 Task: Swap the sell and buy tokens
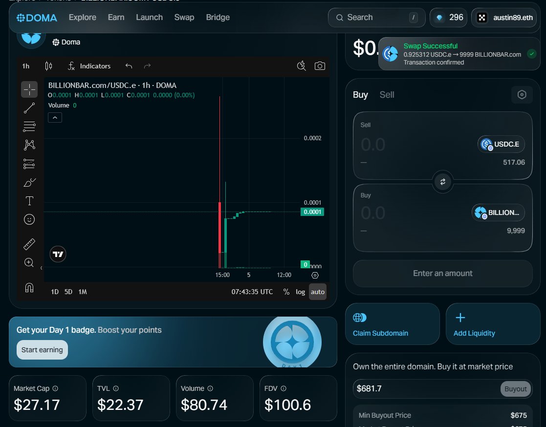point(442,182)
